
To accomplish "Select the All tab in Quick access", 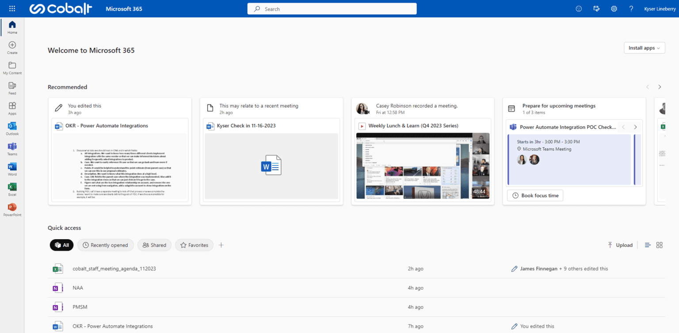I will [x=61, y=245].
